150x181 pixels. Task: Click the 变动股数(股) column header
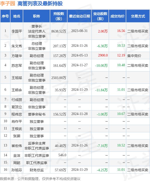tap(100, 16)
